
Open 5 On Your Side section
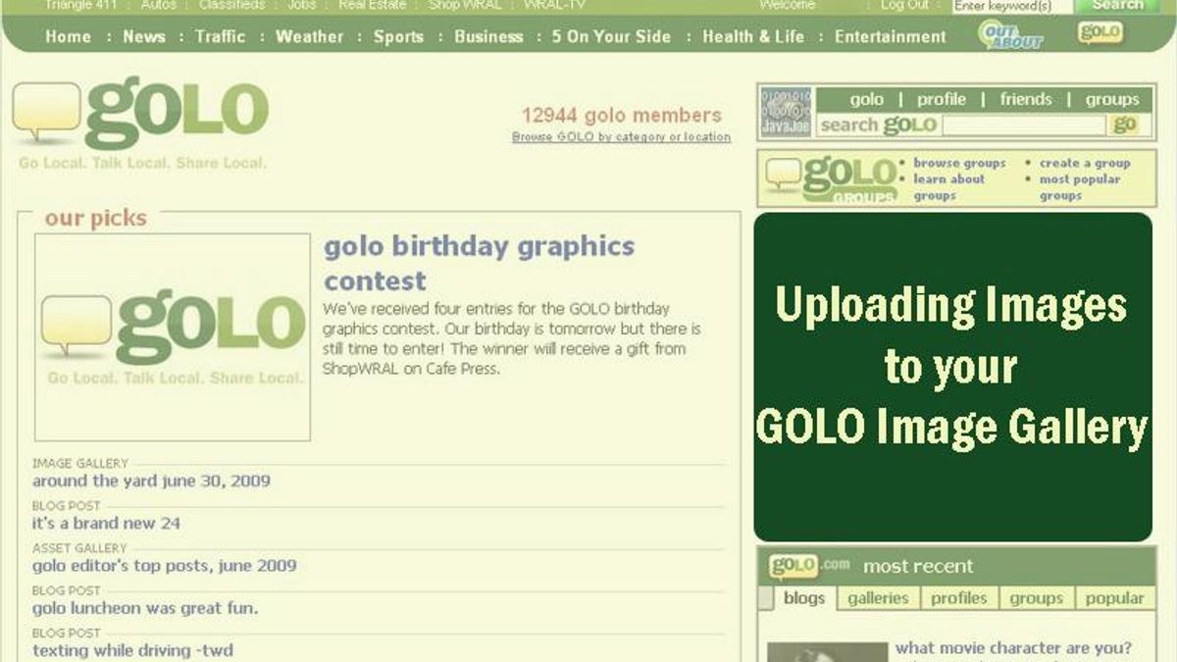point(611,36)
